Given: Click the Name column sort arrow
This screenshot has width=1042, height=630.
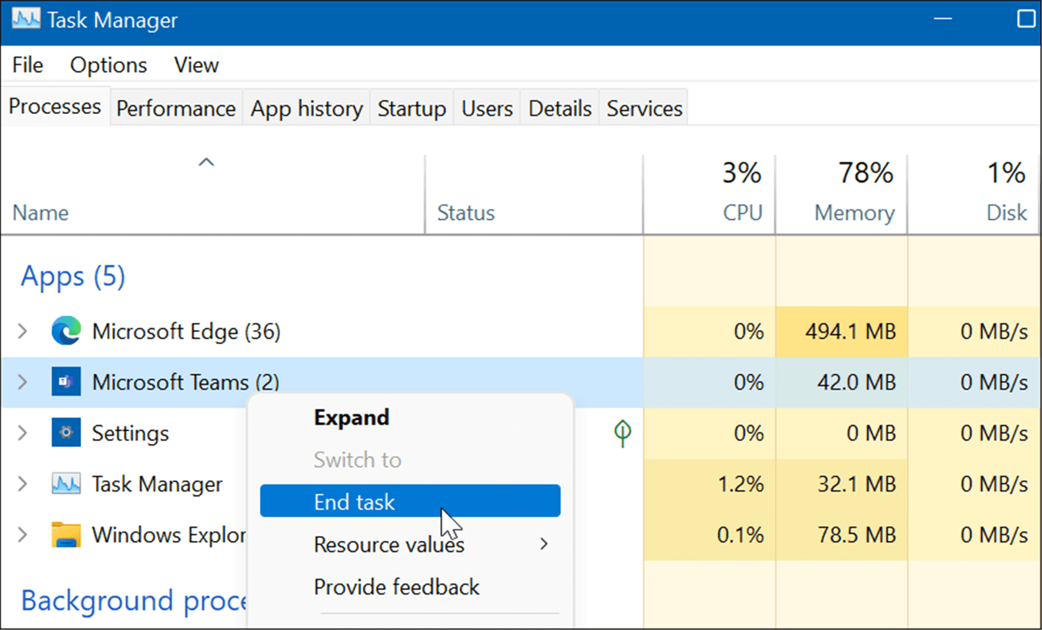Looking at the screenshot, I should click(206, 162).
